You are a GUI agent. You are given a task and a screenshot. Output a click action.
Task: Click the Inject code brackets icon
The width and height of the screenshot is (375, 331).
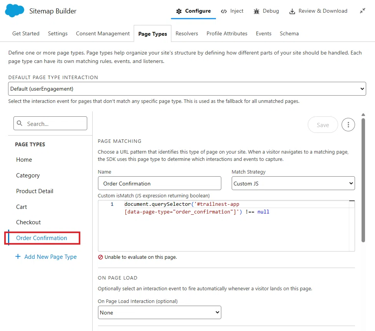pyautogui.click(x=224, y=11)
